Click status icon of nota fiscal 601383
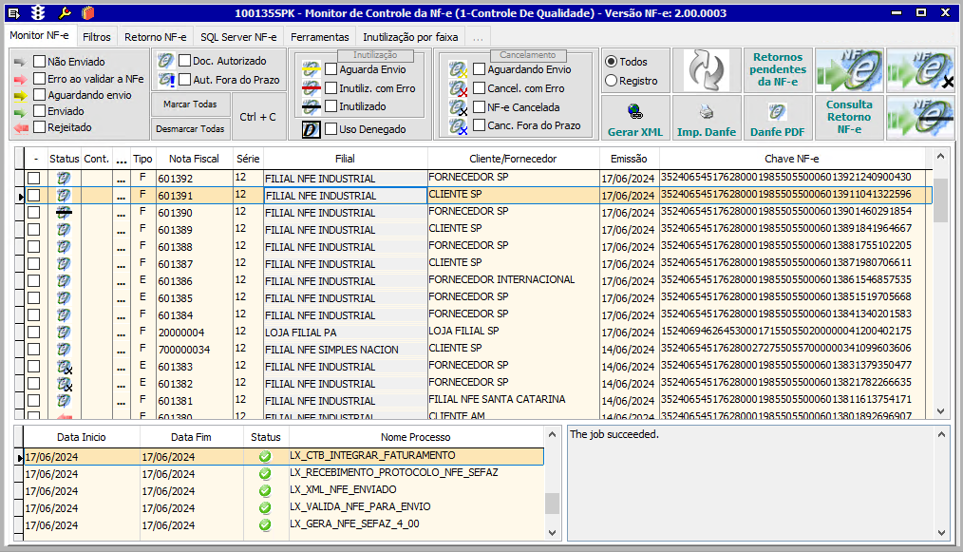The width and height of the screenshot is (963, 552). [65, 367]
